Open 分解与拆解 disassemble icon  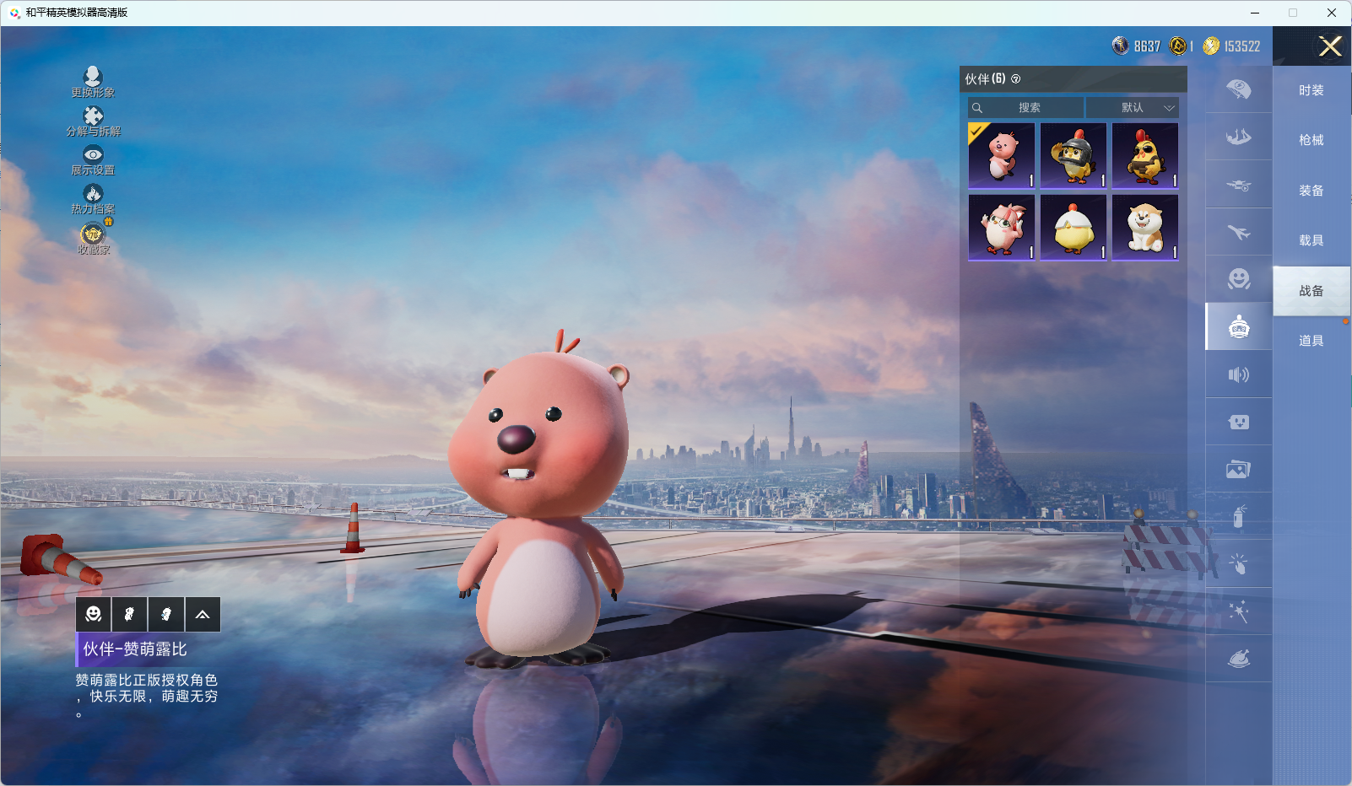coord(93,116)
